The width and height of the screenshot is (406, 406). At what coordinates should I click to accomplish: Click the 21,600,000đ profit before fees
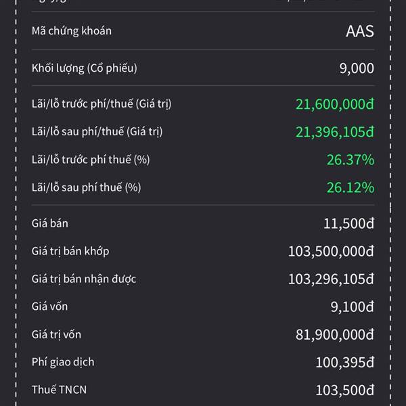pos(334,104)
